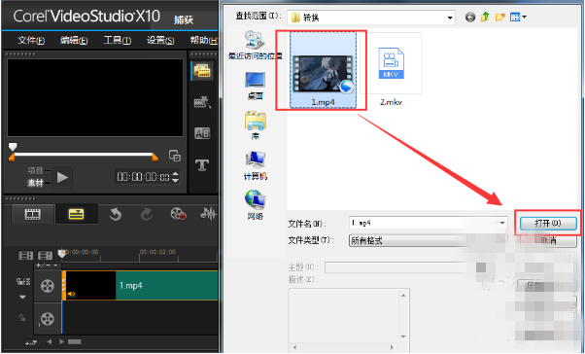Toggle ripple editing icon left of video track
585x354 pixels.
click(22, 282)
